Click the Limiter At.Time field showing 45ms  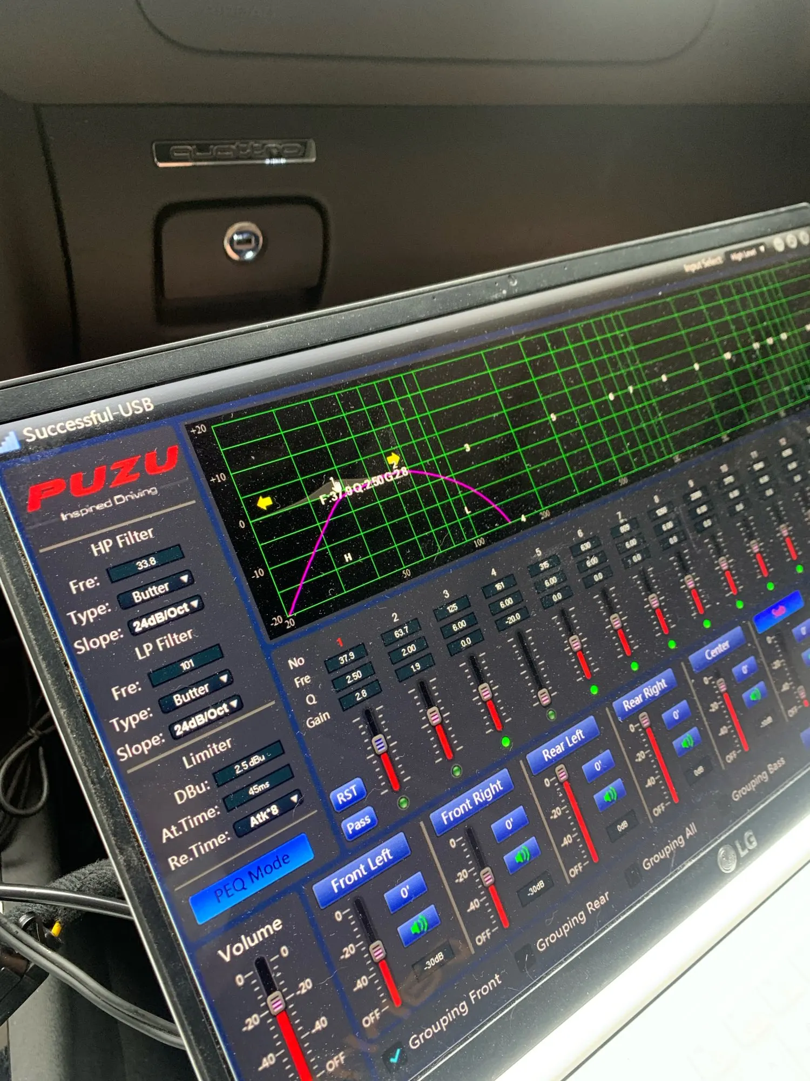click(259, 789)
